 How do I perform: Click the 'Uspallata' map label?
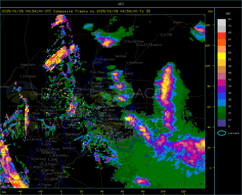(28, 65)
